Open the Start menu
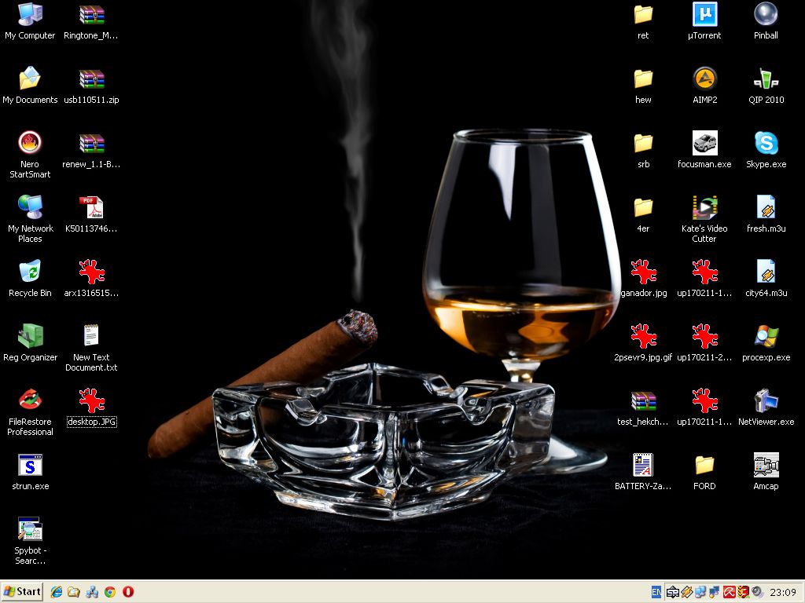Screen dimensions: 805x603 pyautogui.click(x=21, y=592)
